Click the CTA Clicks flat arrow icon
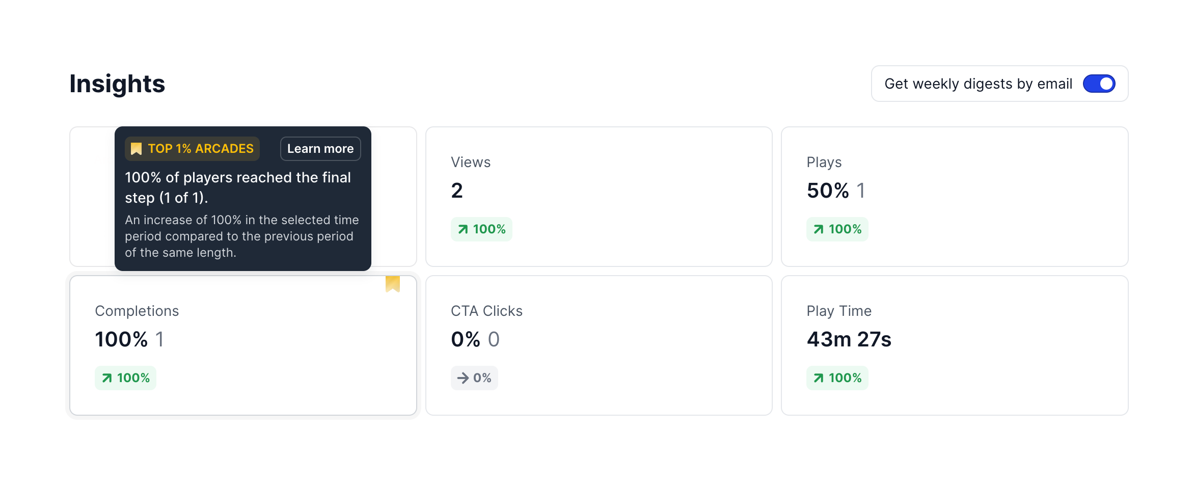 click(463, 378)
